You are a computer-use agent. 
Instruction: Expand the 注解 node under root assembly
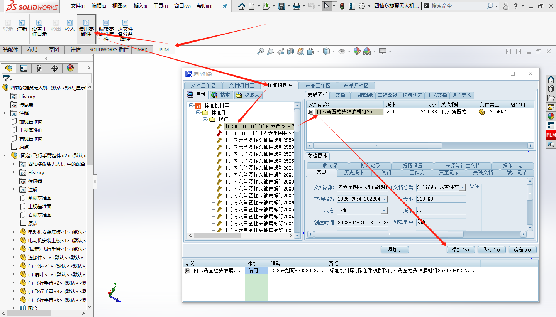point(5,113)
